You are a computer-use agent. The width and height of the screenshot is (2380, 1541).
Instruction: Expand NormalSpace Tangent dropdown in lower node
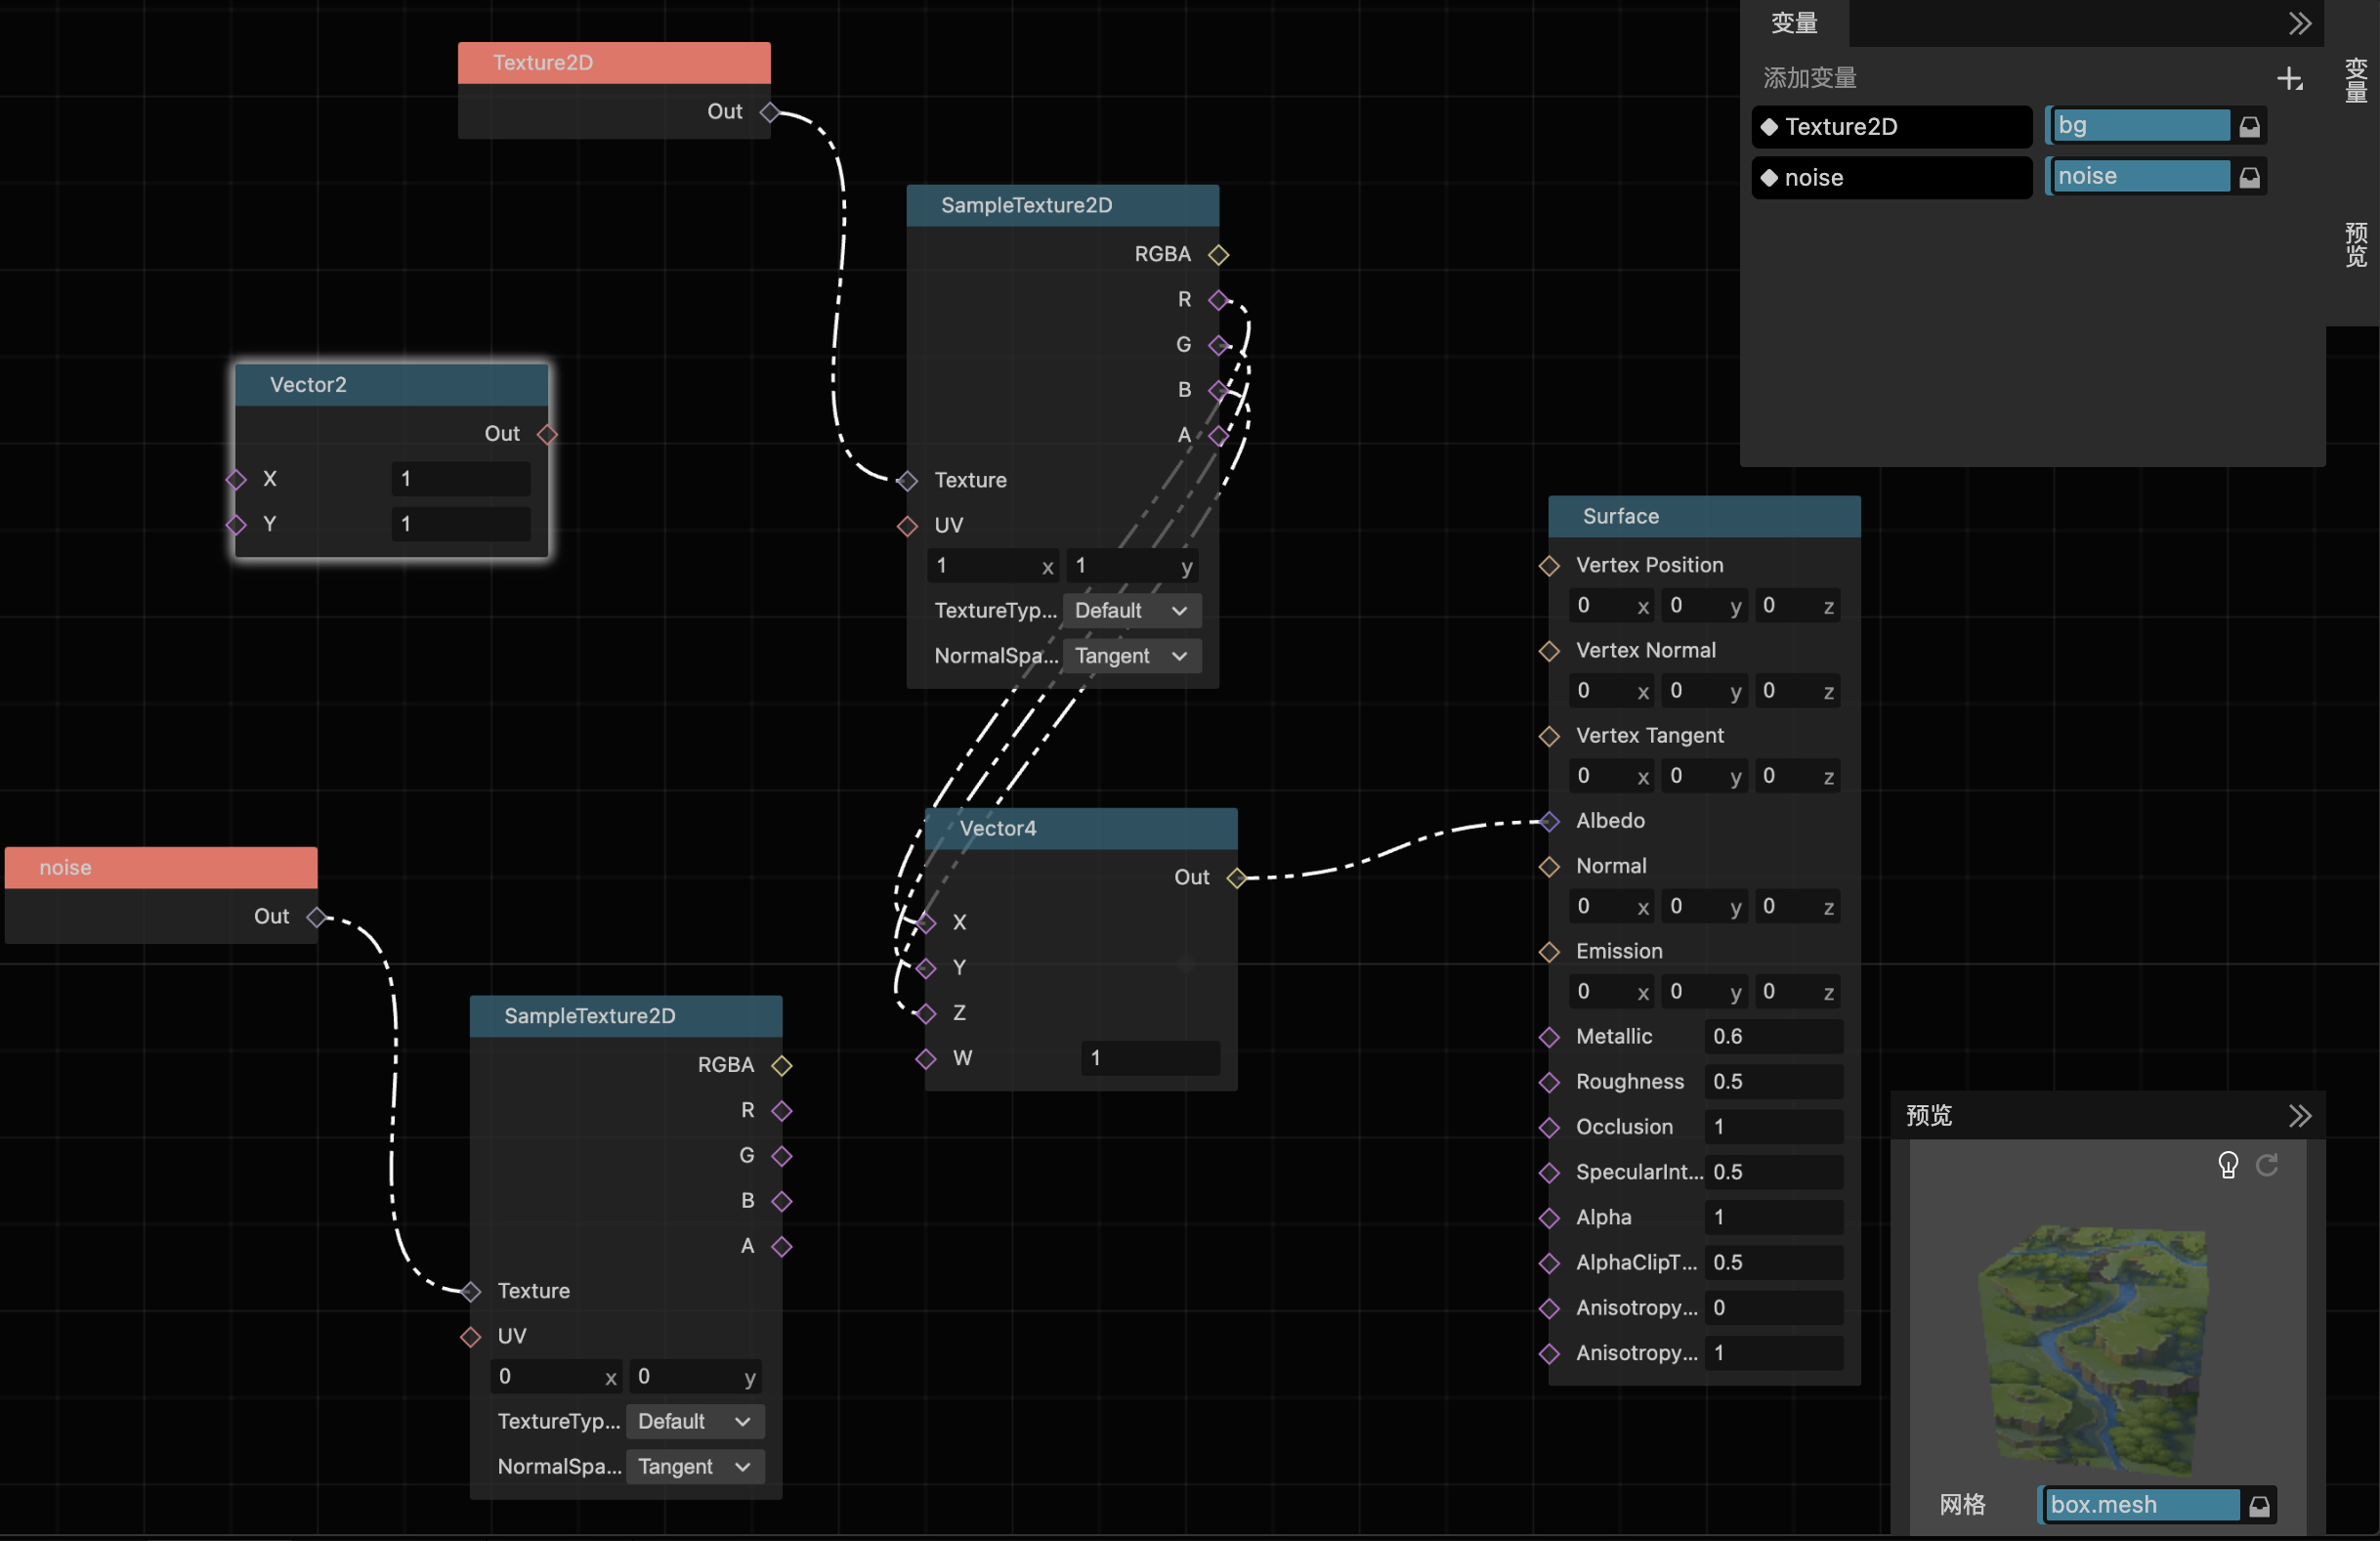point(694,1467)
